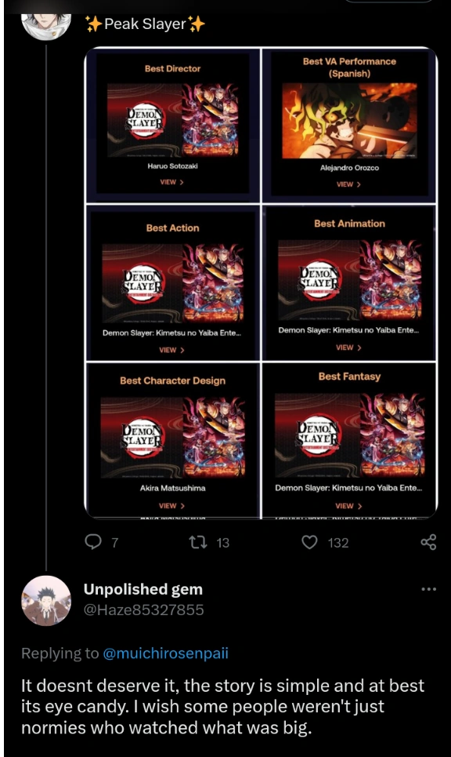Click the Unpolished gem display name
This screenshot has height=757, width=451.
(x=143, y=589)
